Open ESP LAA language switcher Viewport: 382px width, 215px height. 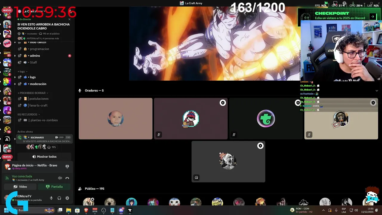point(344,210)
